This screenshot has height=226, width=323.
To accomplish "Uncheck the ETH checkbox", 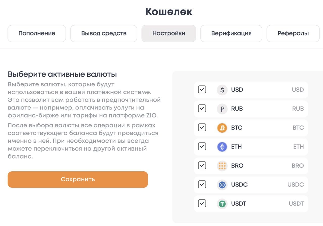I will point(202,146).
